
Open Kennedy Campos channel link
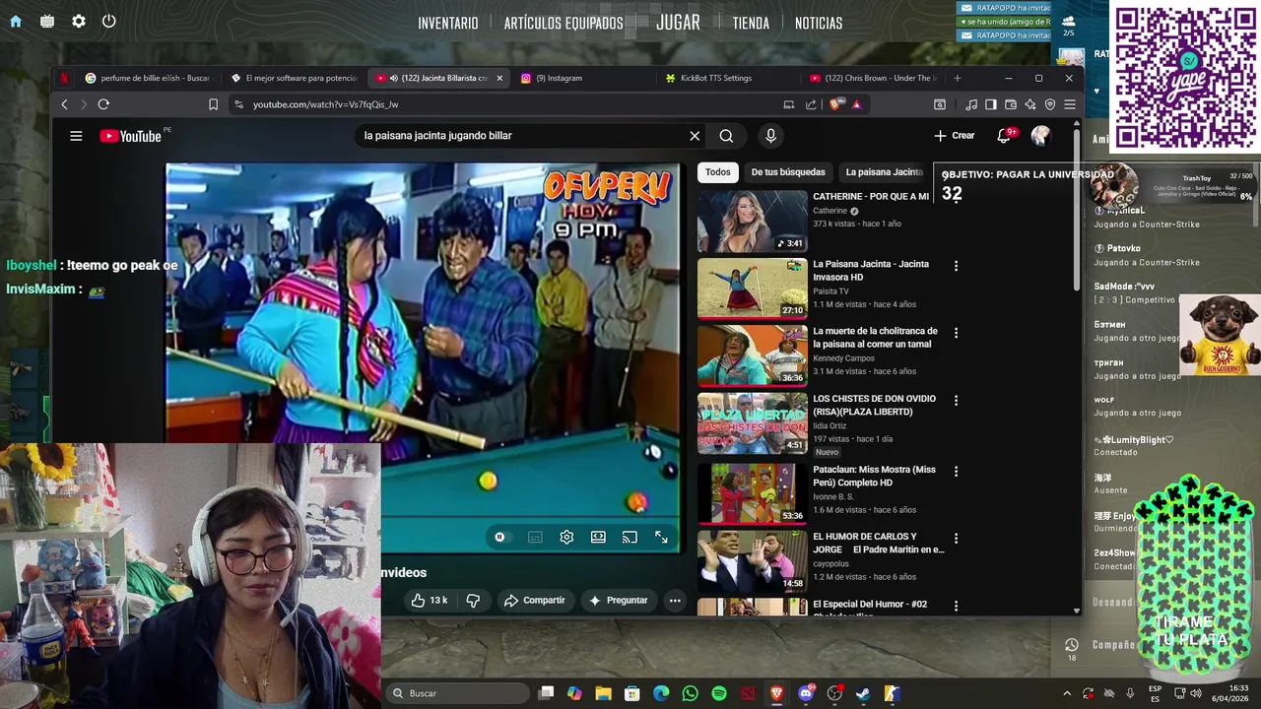tap(844, 358)
